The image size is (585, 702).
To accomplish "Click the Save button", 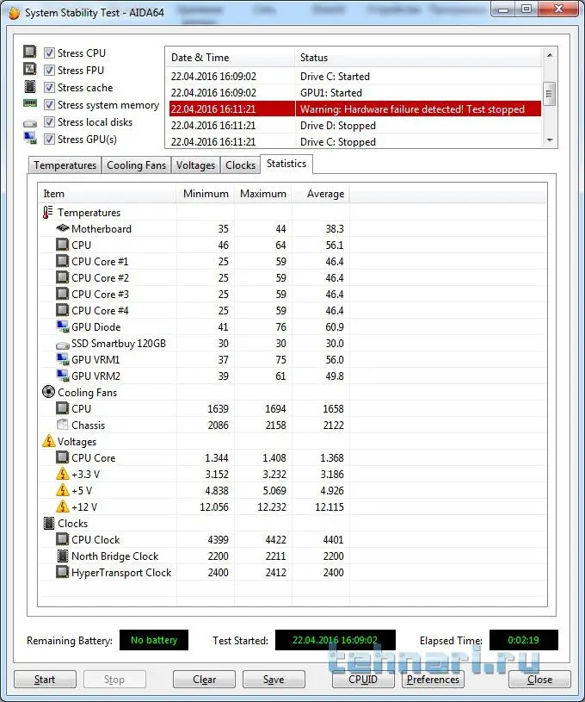I will [274, 679].
